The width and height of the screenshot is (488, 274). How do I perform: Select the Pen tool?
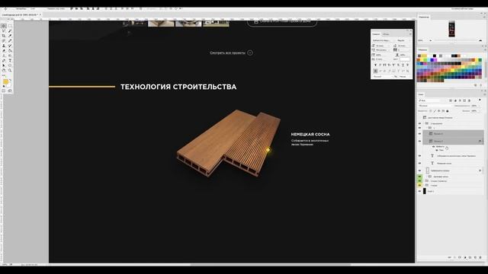[3, 60]
